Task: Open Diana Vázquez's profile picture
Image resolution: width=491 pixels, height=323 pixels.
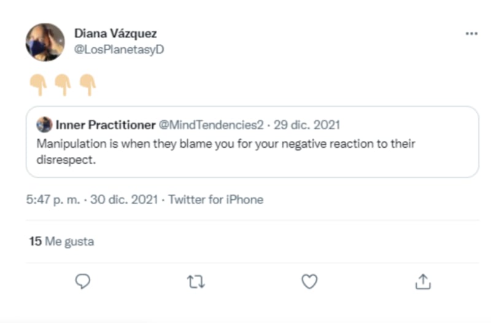Action: click(45, 42)
